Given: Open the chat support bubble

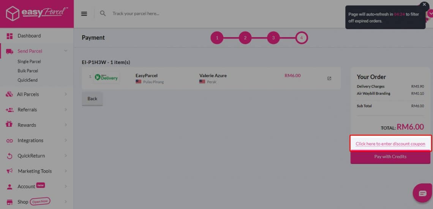Looking at the screenshot, I should [422, 193].
